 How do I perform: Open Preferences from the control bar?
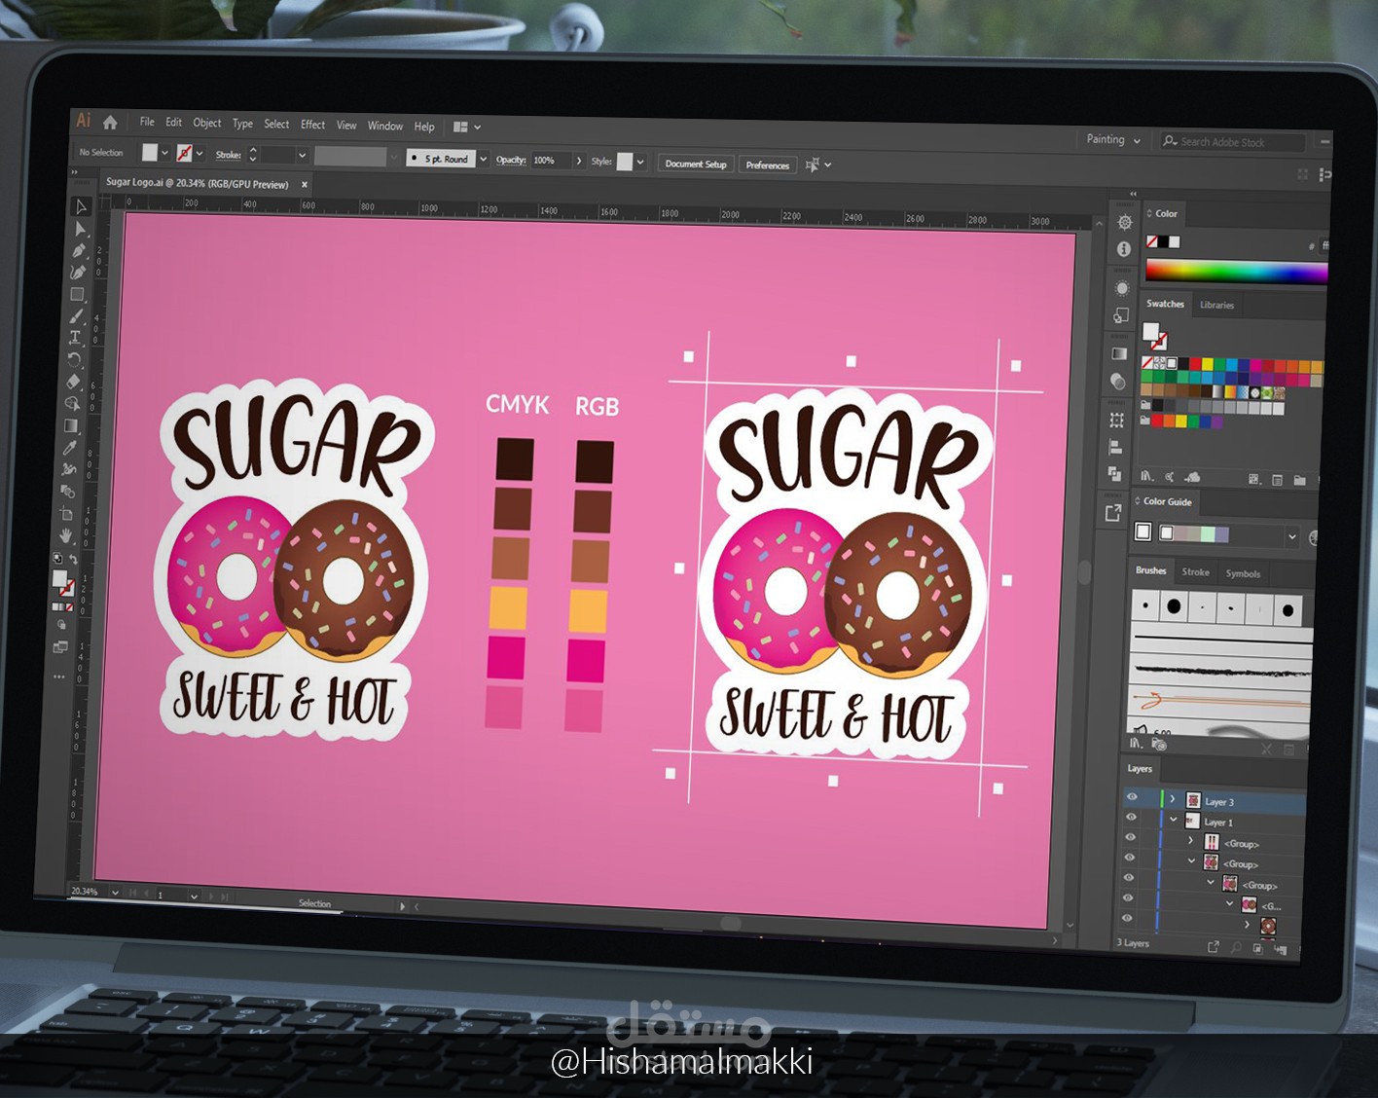click(x=768, y=165)
